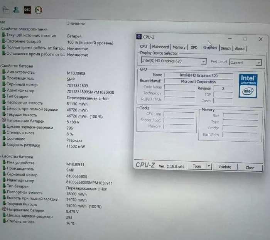Click the CPU-Z window title icon
The height and width of the screenshot is (240, 270).
tap(139, 37)
